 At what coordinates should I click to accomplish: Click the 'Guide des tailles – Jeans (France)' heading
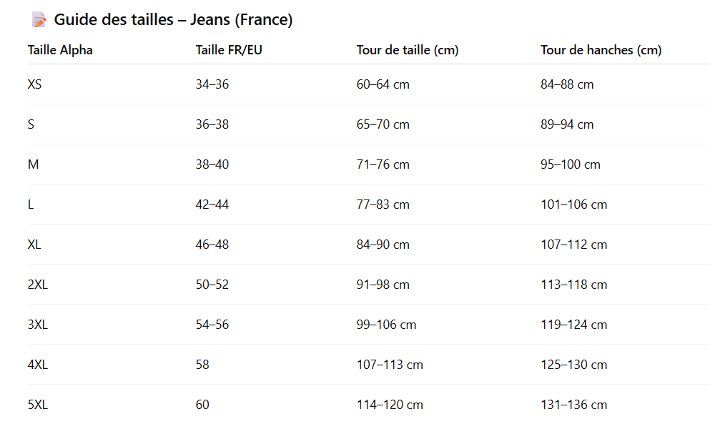[173, 20]
